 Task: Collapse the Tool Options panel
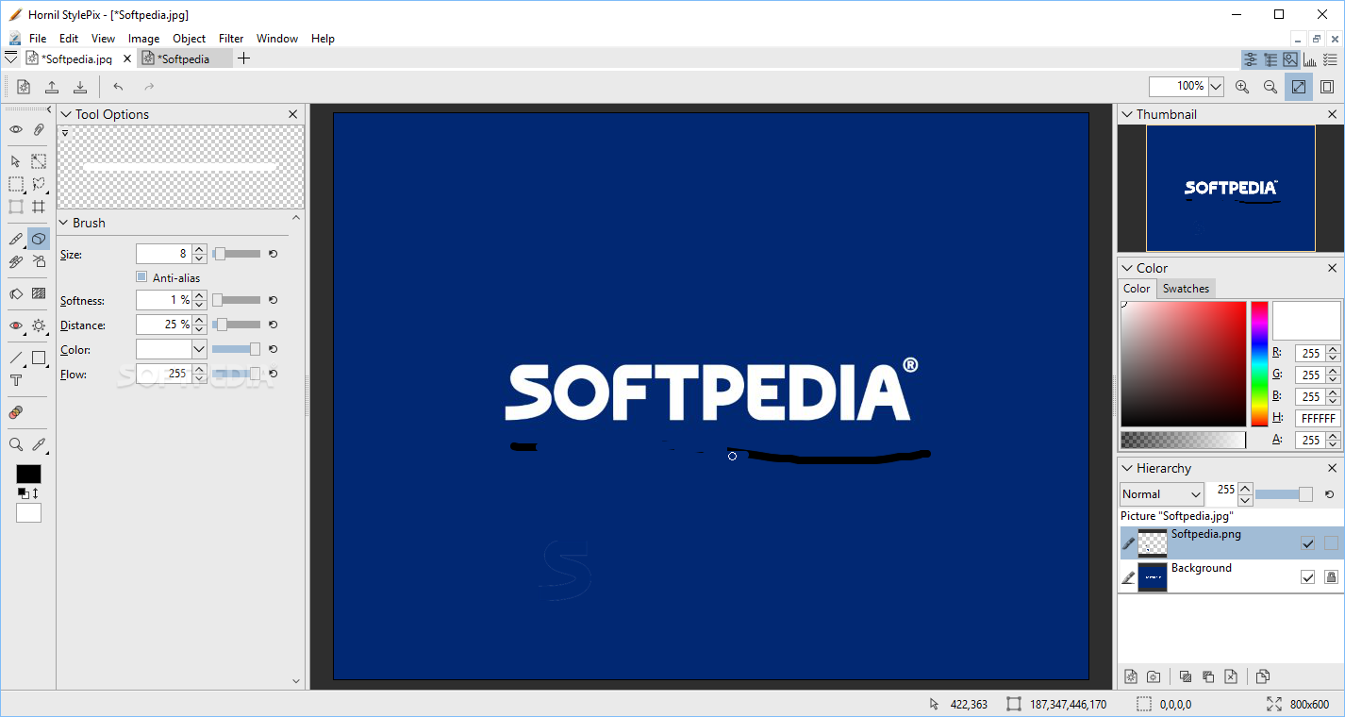pos(66,114)
